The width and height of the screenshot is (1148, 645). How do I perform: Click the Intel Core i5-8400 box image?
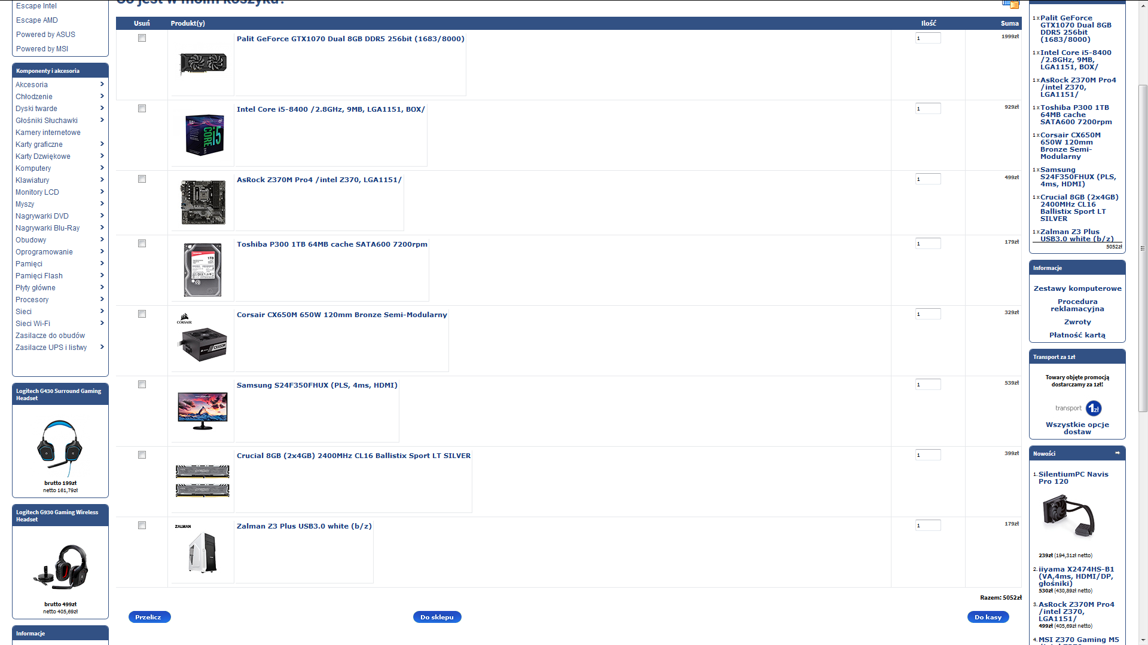(204, 135)
